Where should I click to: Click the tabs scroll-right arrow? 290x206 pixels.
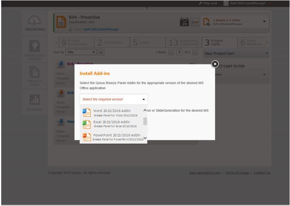point(268,42)
